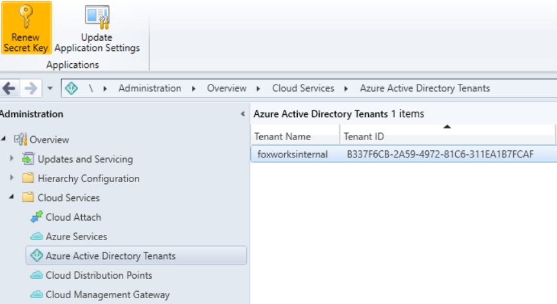
Task: Select Updates and Servicing tree item
Action: pos(85,159)
